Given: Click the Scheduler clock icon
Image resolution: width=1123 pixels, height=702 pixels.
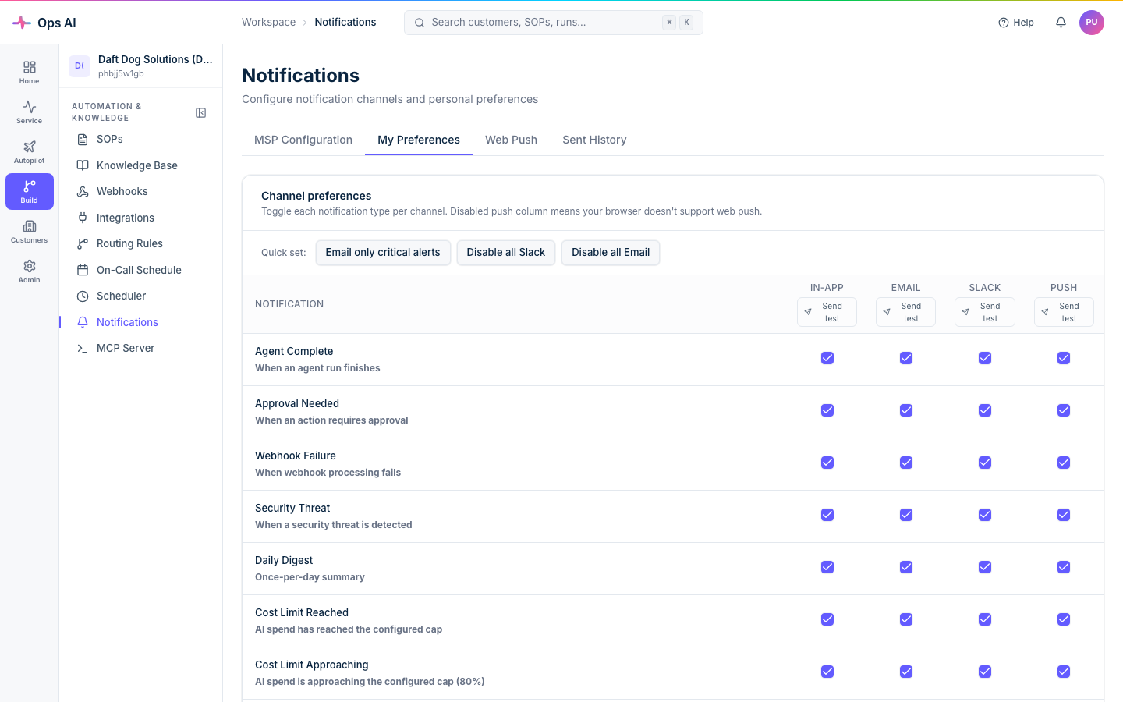Looking at the screenshot, I should click(83, 296).
